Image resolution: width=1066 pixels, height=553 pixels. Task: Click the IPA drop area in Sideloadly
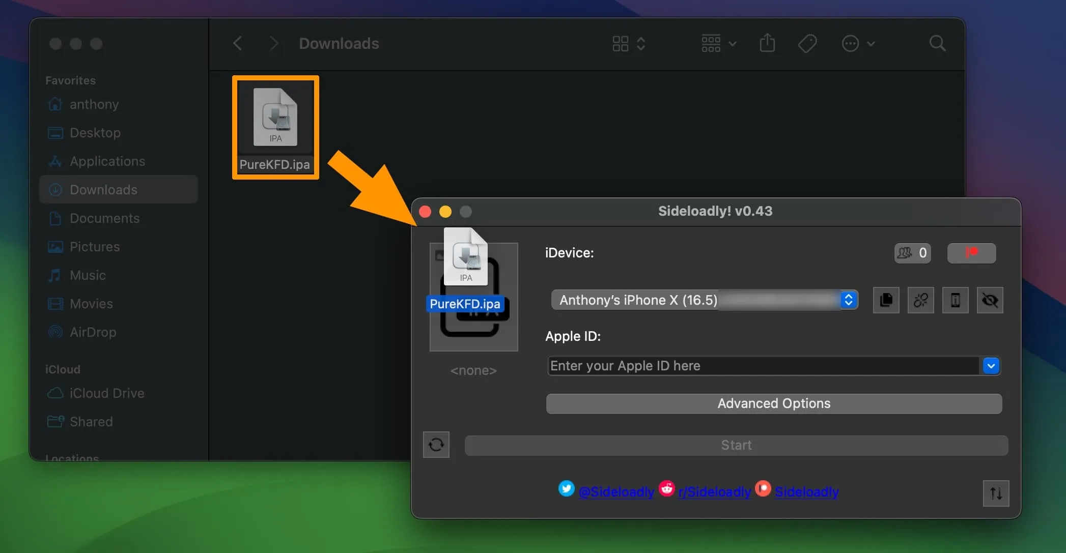coord(474,297)
